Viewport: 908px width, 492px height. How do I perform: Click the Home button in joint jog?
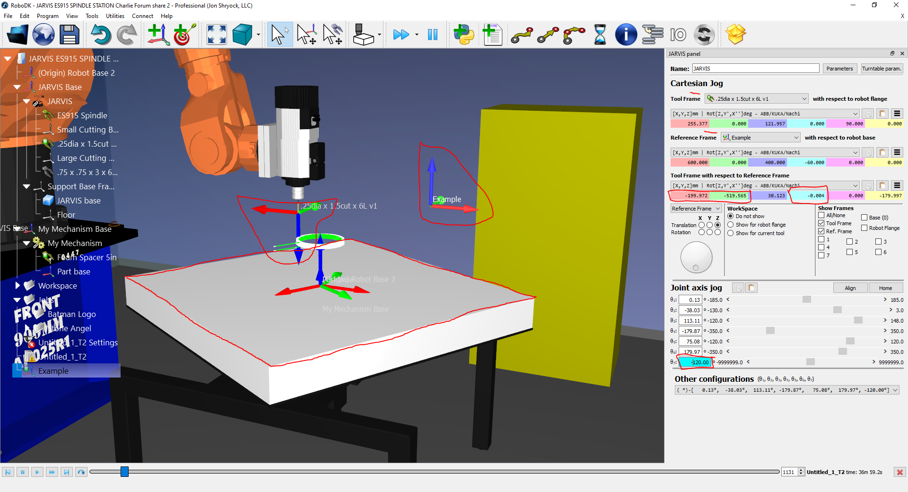click(885, 288)
